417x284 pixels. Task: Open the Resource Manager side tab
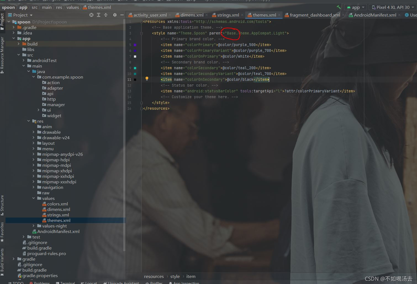pyautogui.click(x=2, y=55)
